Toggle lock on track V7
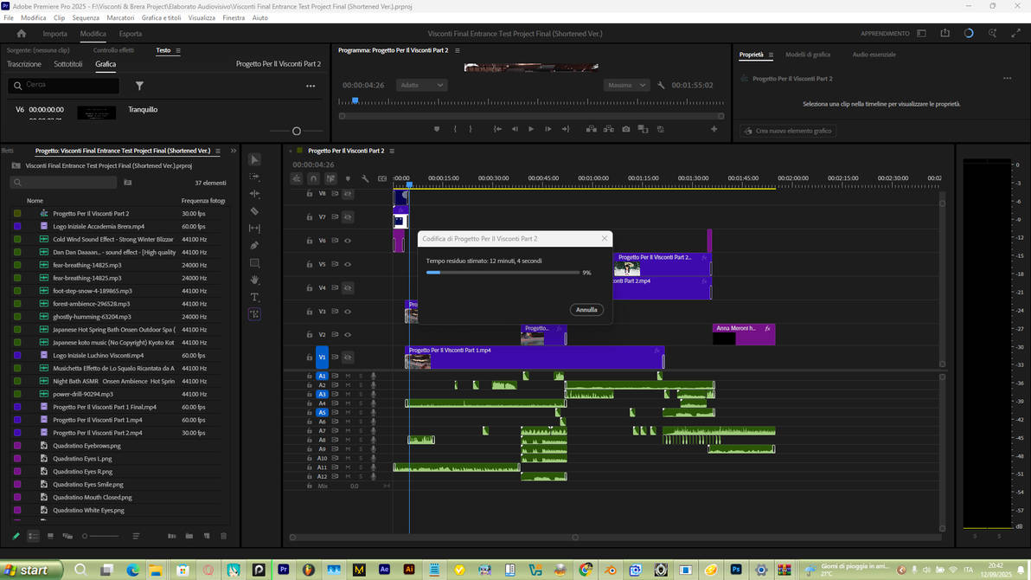1031x580 pixels. click(309, 217)
